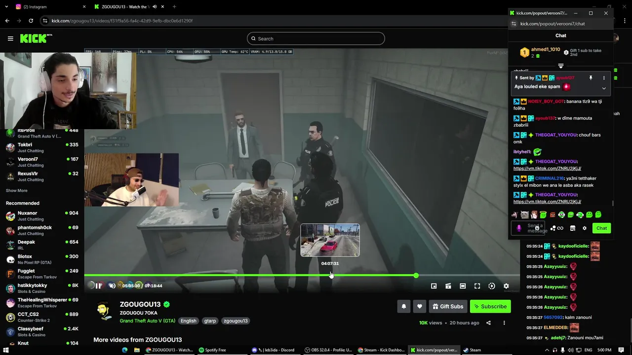Image resolution: width=632 pixels, height=355 pixels.
Task: Open Fugglet recommended channel
Action: tap(42, 274)
